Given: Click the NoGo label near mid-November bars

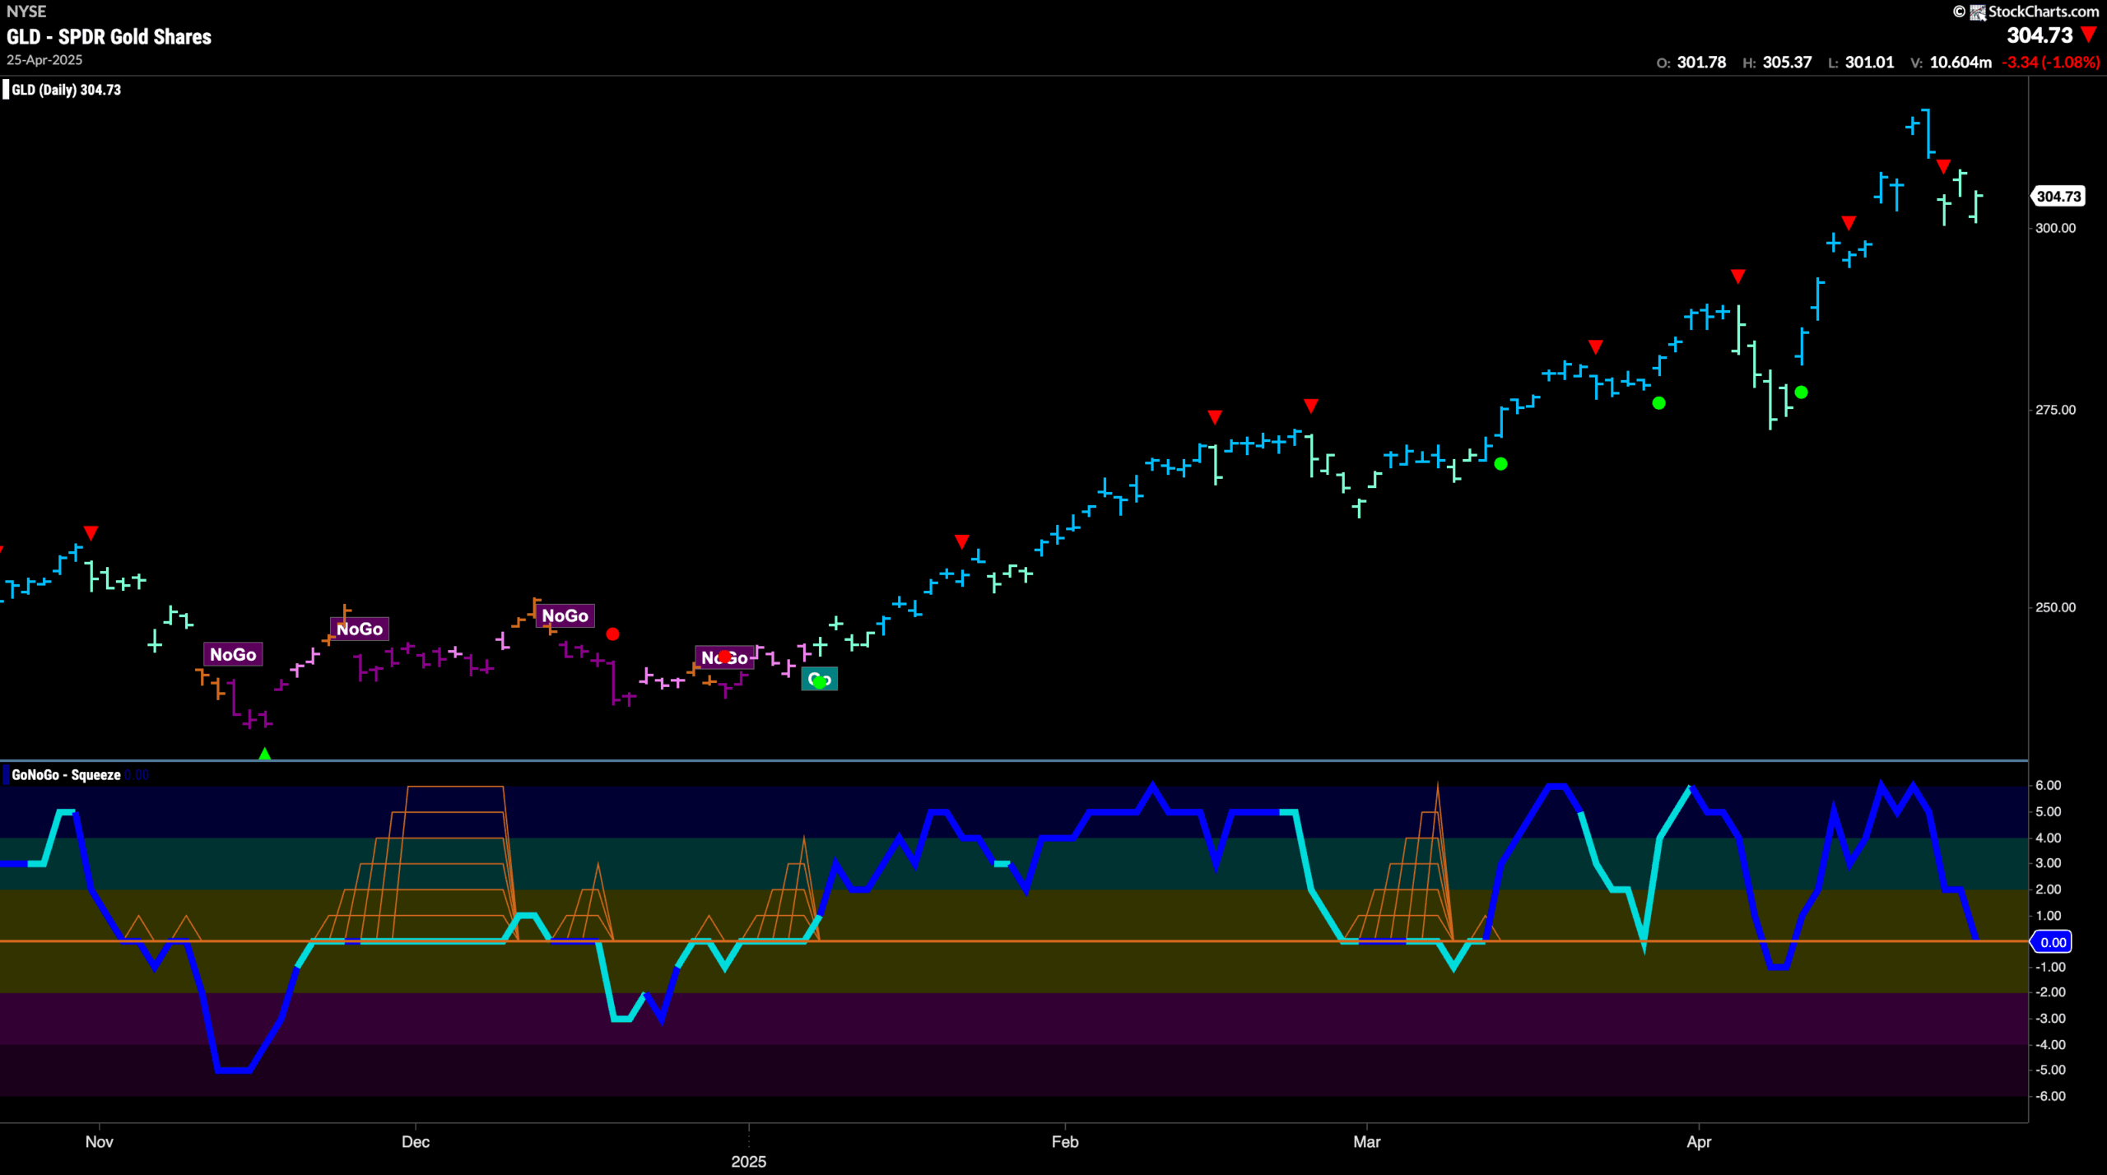Looking at the screenshot, I should (233, 655).
